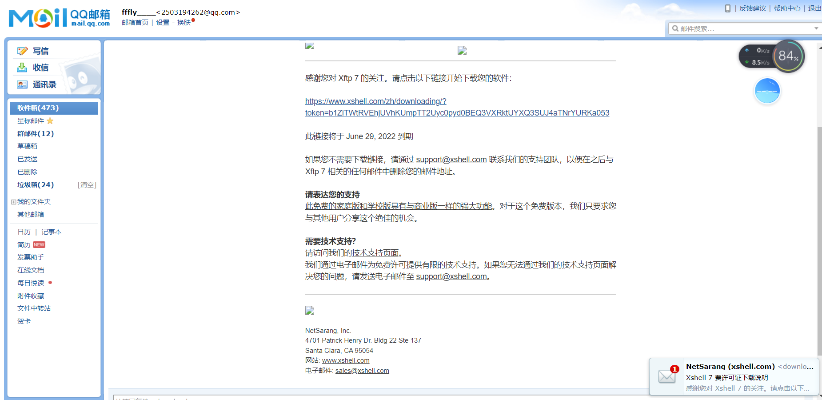
Task: Open the 日历 calendar link
Action: click(24, 232)
